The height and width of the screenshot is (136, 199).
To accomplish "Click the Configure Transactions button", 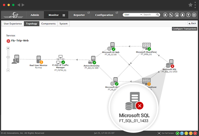I will [184, 29].
